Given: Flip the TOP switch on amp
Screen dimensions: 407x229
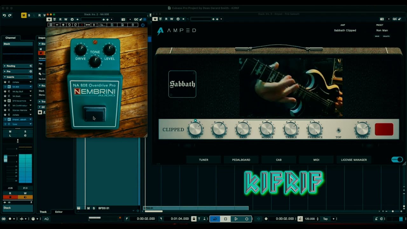Looking at the screenshot, I should 338,130.
